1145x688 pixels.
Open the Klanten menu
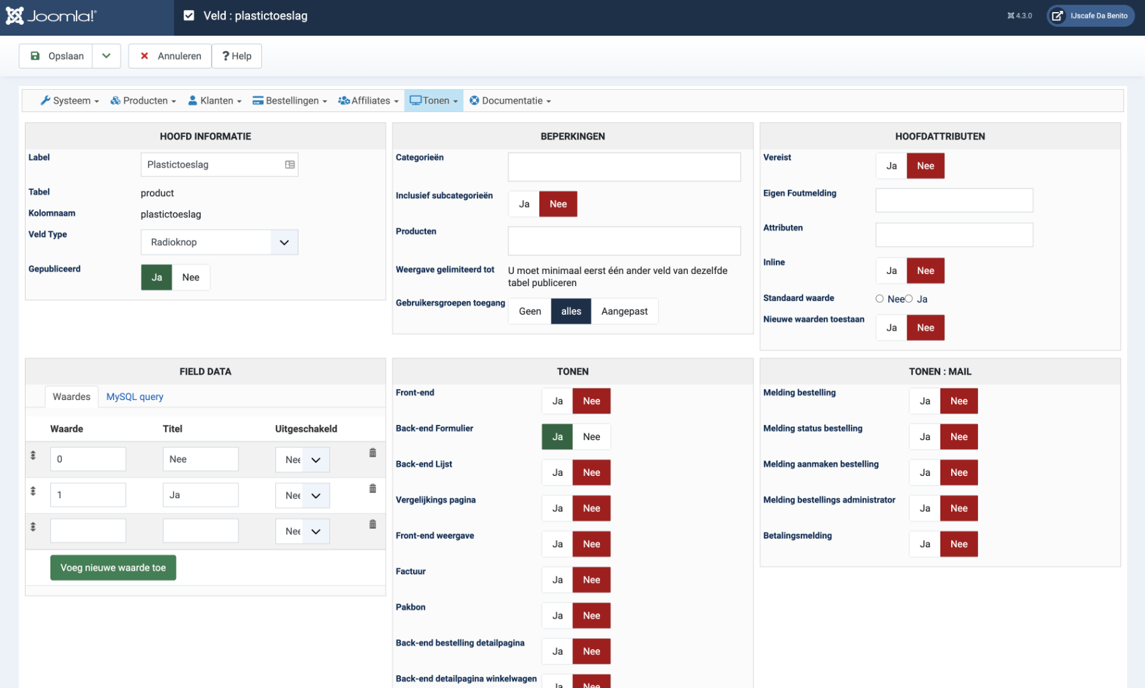tap(215, 101)
